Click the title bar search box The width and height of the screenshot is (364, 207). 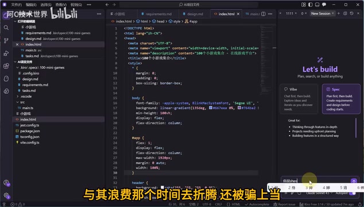(189, 5)
